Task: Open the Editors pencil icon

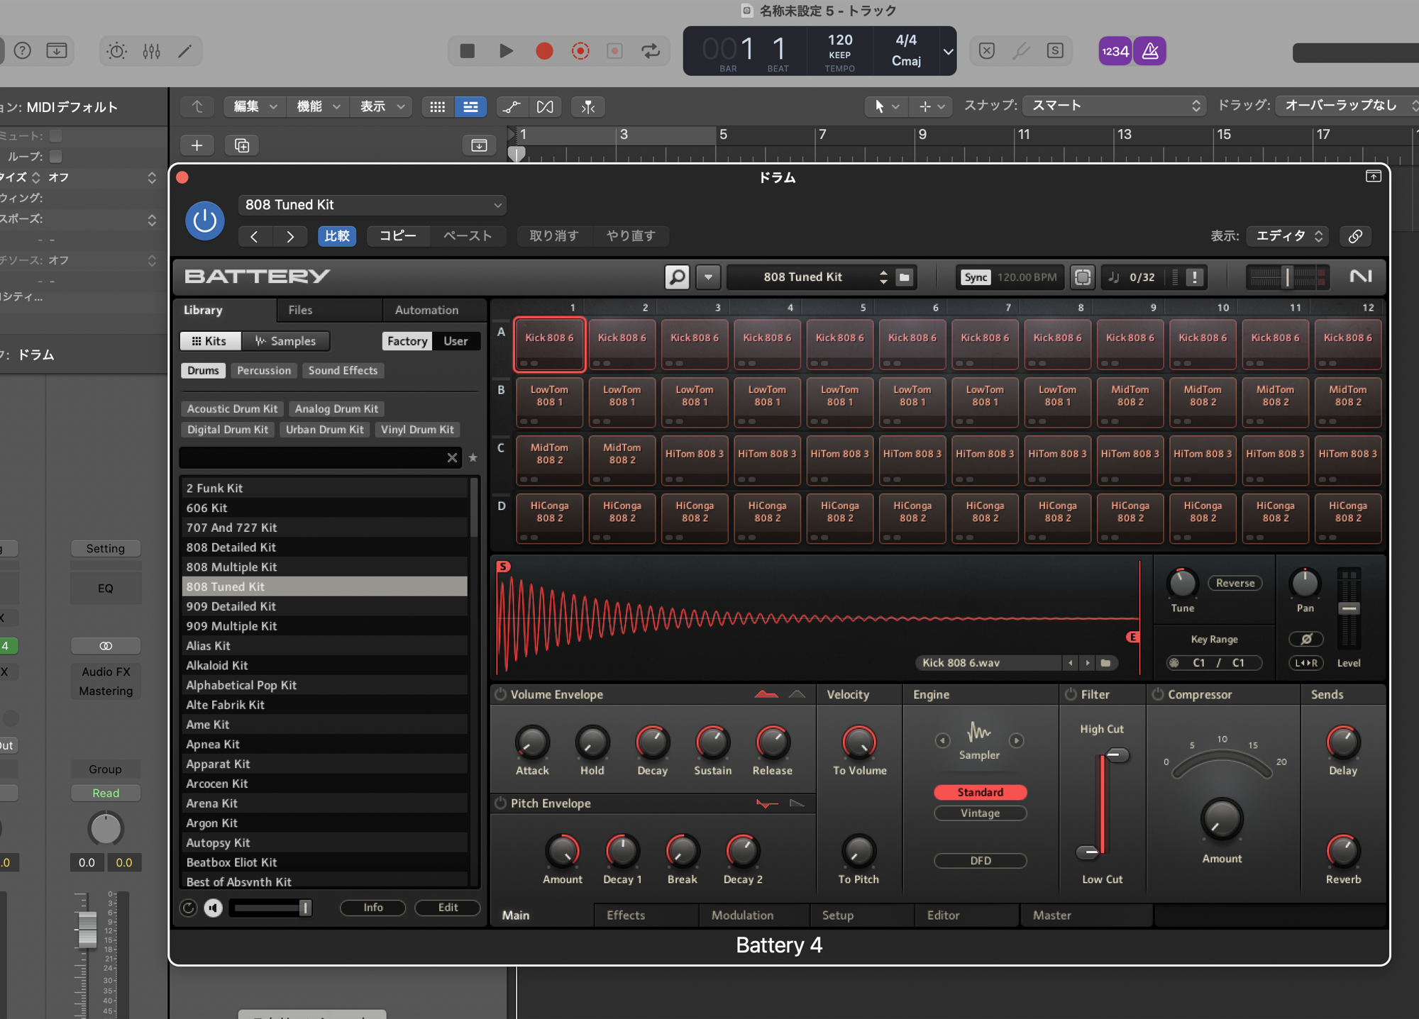Action: pos(184,51)
